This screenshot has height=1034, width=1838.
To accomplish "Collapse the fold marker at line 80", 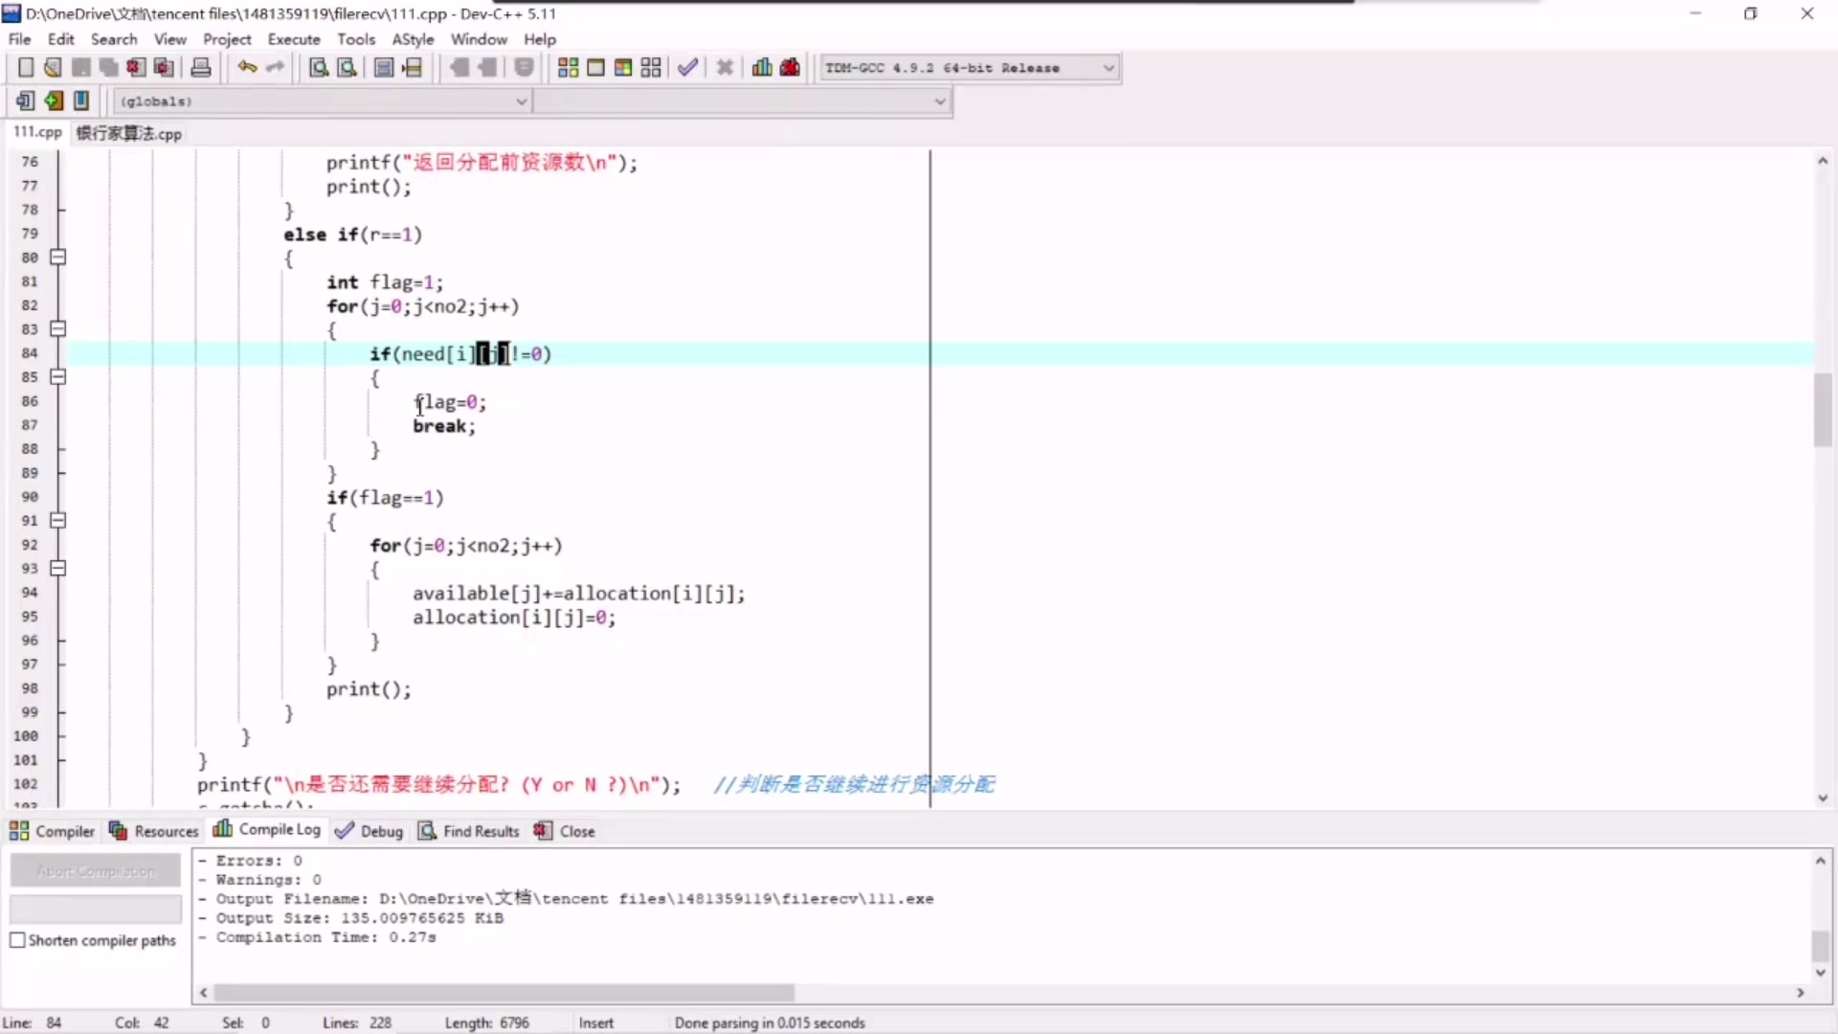I will (x=57, y=258).
